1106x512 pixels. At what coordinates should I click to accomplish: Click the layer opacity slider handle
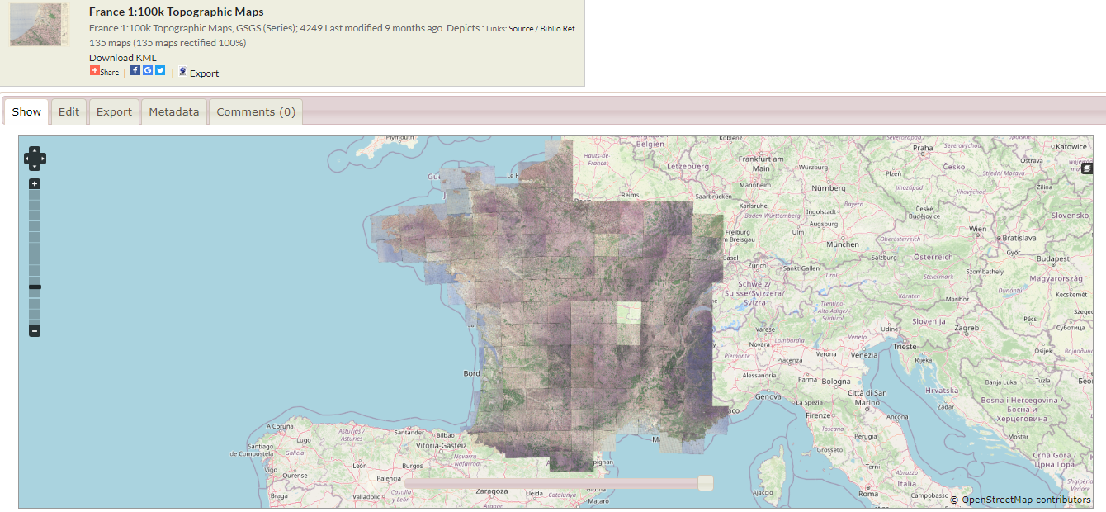tap(706, 483)
